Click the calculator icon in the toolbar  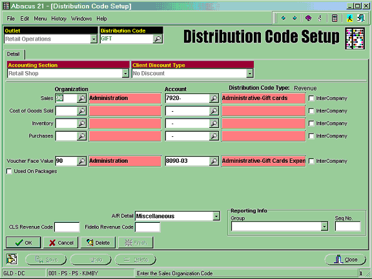click(x=335, y=18)
